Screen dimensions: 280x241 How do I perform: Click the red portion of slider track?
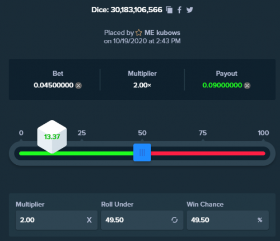click(208, 154)
